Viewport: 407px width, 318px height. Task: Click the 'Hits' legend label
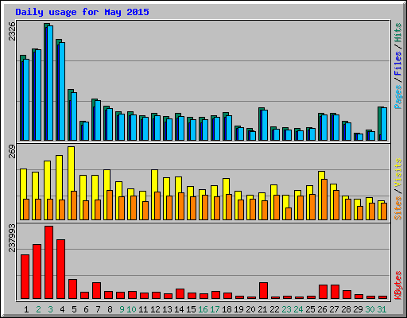click(x=398, y=33)
